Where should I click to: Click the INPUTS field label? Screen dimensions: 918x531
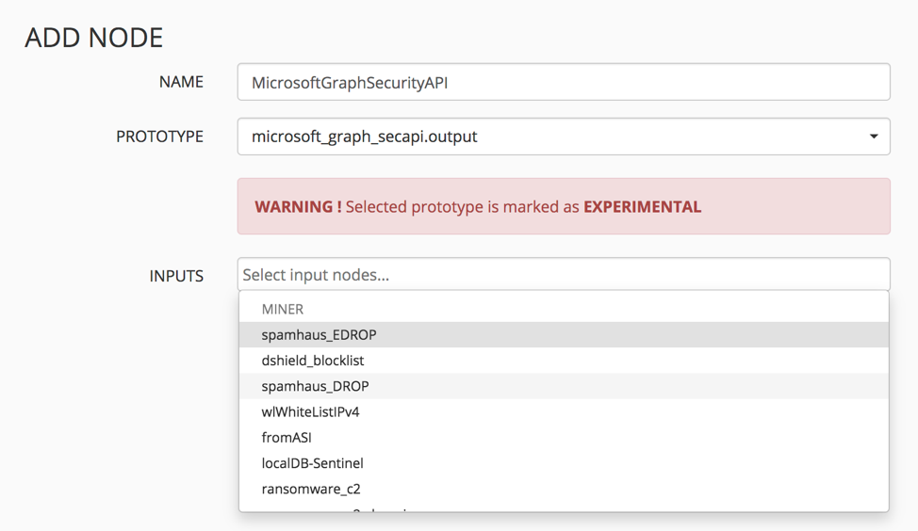176,276
